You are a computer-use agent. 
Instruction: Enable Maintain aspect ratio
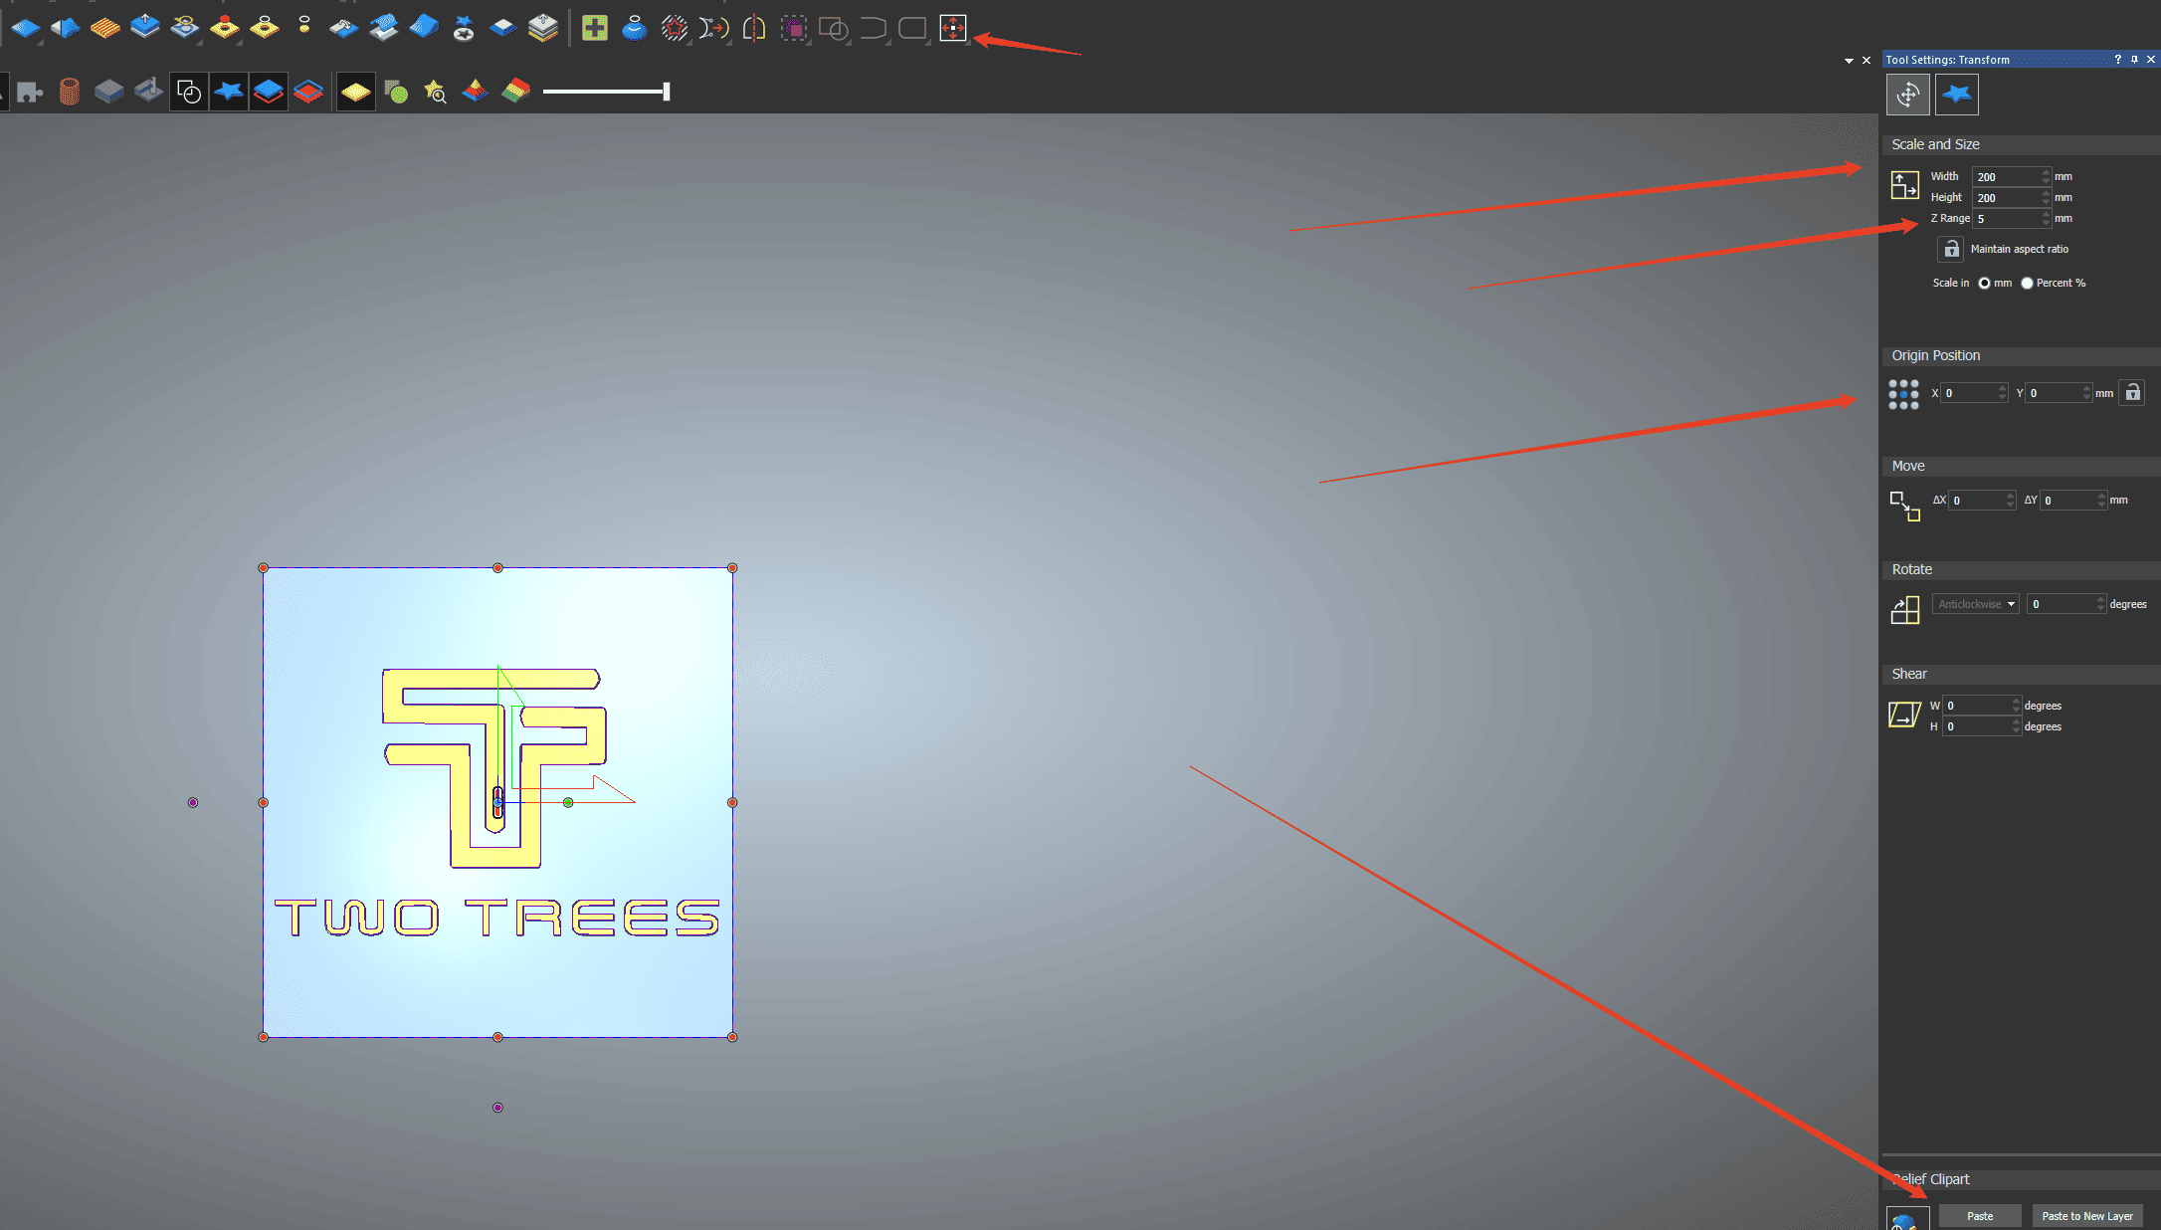point(1950,249)
